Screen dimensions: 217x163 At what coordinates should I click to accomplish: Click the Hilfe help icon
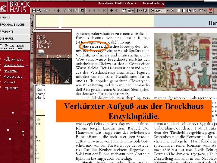[6, 46]
